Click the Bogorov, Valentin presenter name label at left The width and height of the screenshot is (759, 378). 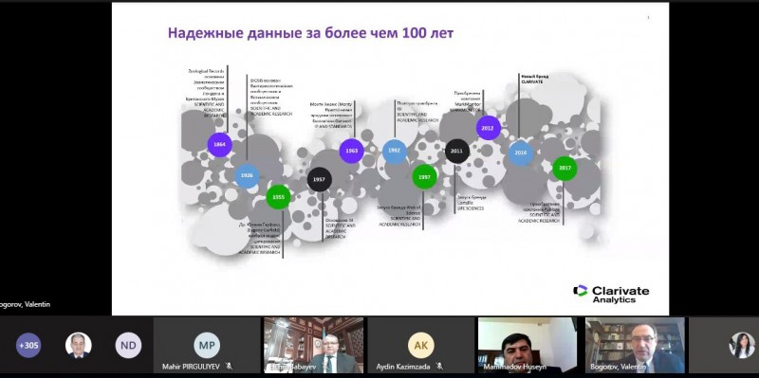26,304
